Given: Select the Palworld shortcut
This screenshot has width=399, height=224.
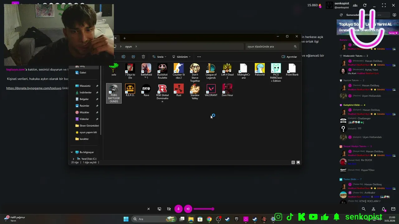Looking at the screenshot, I should (x=260, y=70).
